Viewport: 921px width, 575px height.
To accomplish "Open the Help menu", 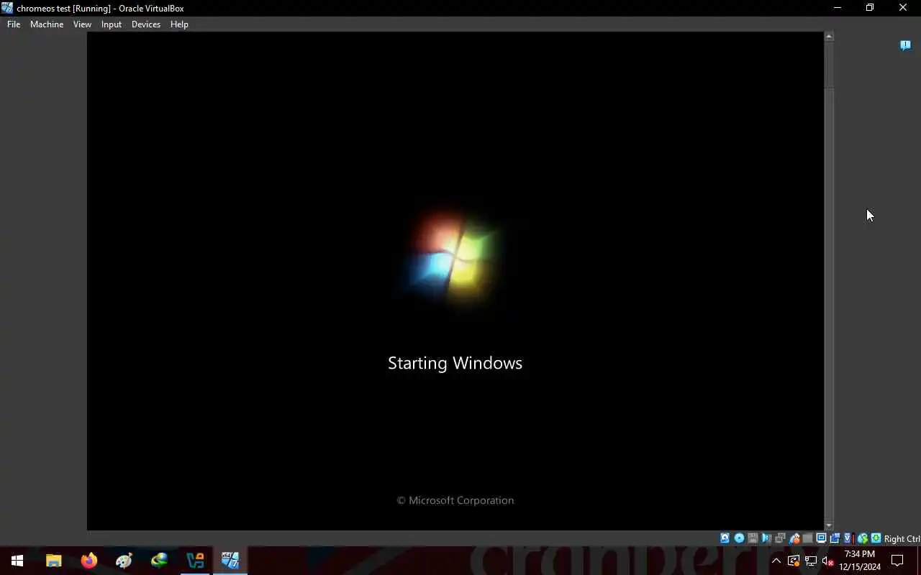I will tap(179, 24).
